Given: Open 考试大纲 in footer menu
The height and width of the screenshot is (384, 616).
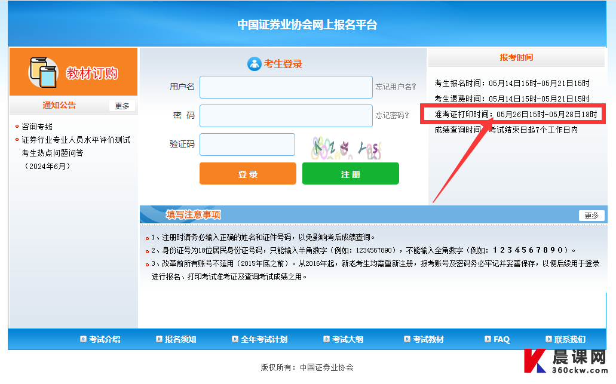Looking at the screenshot, I should point(348,339).
